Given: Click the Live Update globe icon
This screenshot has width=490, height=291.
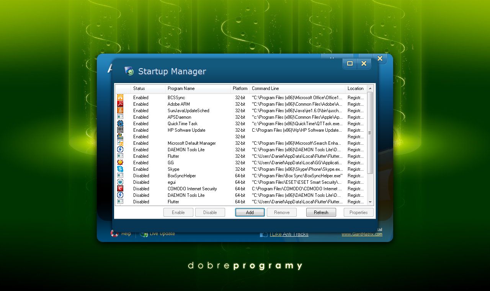Looking at the screenshot, I should pos(144,233).
